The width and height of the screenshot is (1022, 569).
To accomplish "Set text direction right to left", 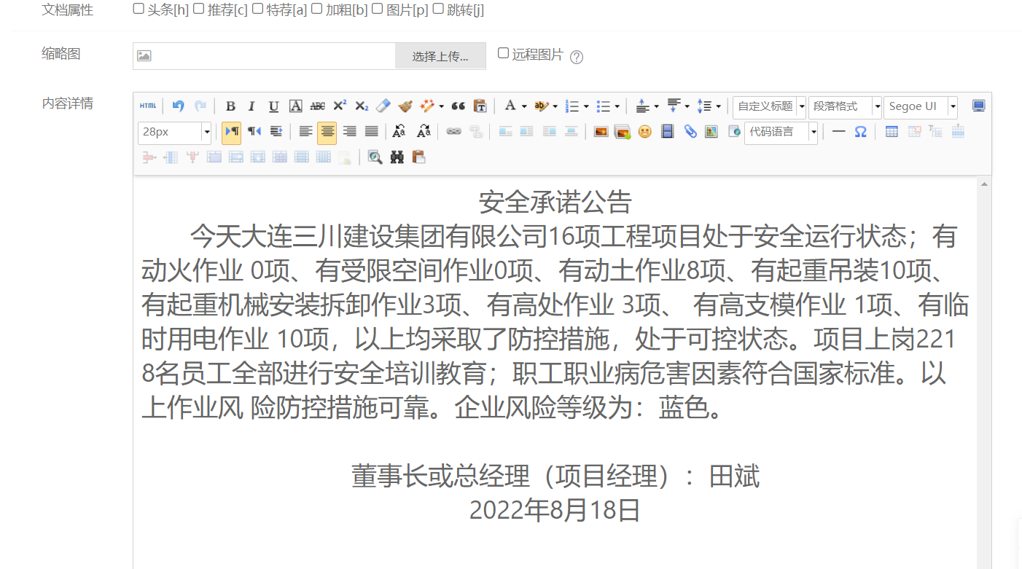I will pos(254,132).
